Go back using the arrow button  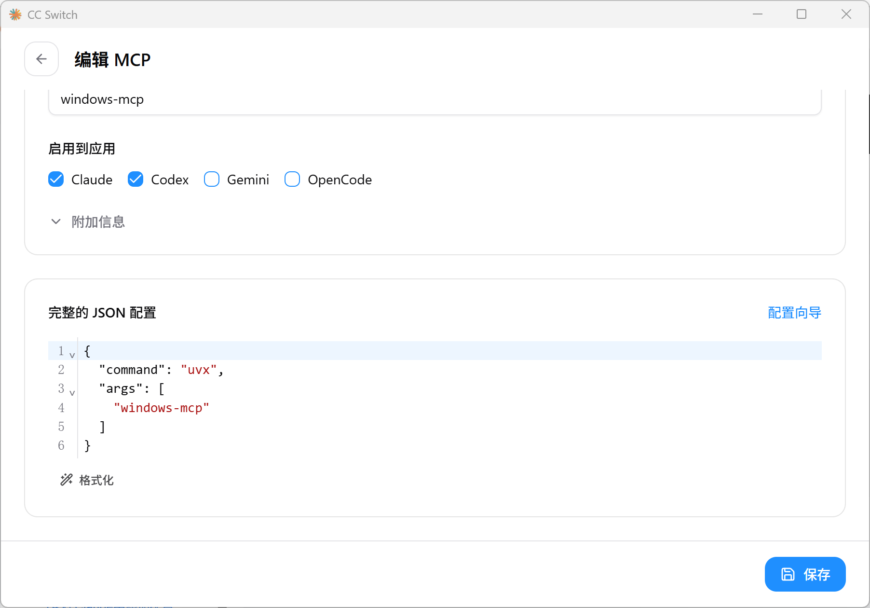41,59
